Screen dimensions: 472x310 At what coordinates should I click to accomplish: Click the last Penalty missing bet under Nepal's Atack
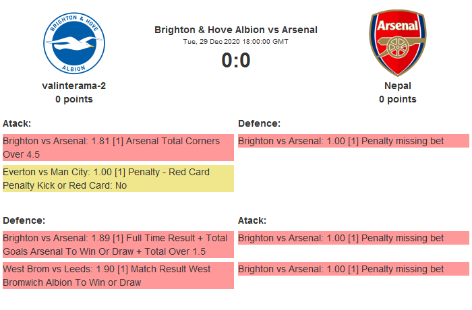click(353, 270)
